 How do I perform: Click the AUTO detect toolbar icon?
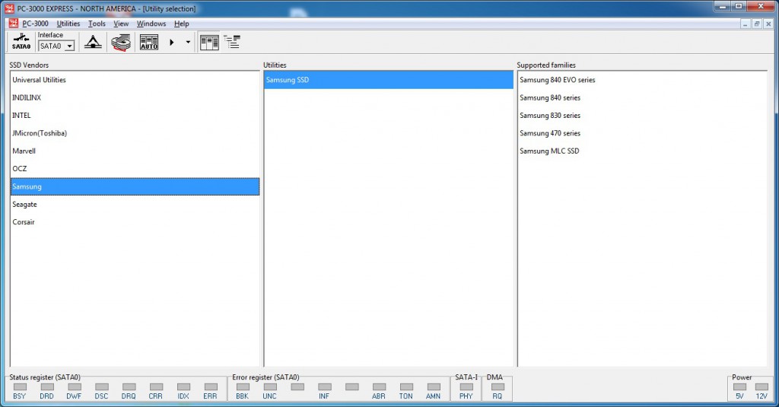point(149,43)
